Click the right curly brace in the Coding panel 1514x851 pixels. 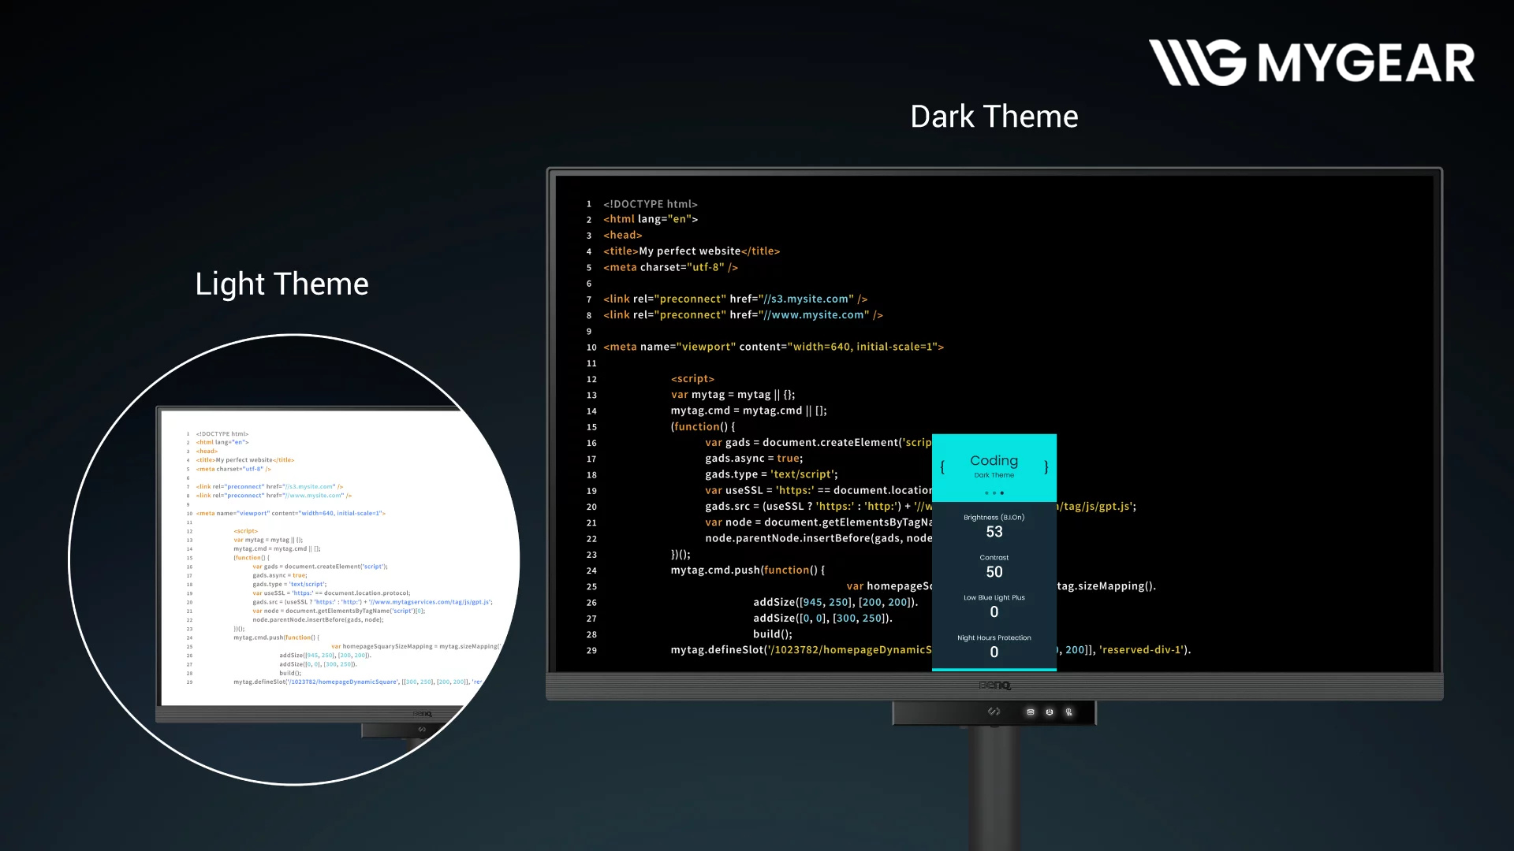pyautogui.click(x=1046, y=467)
